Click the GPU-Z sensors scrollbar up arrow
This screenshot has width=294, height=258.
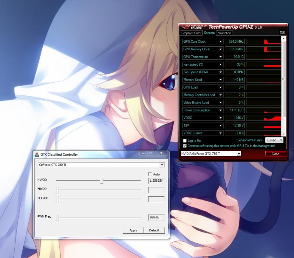(283, 38)
